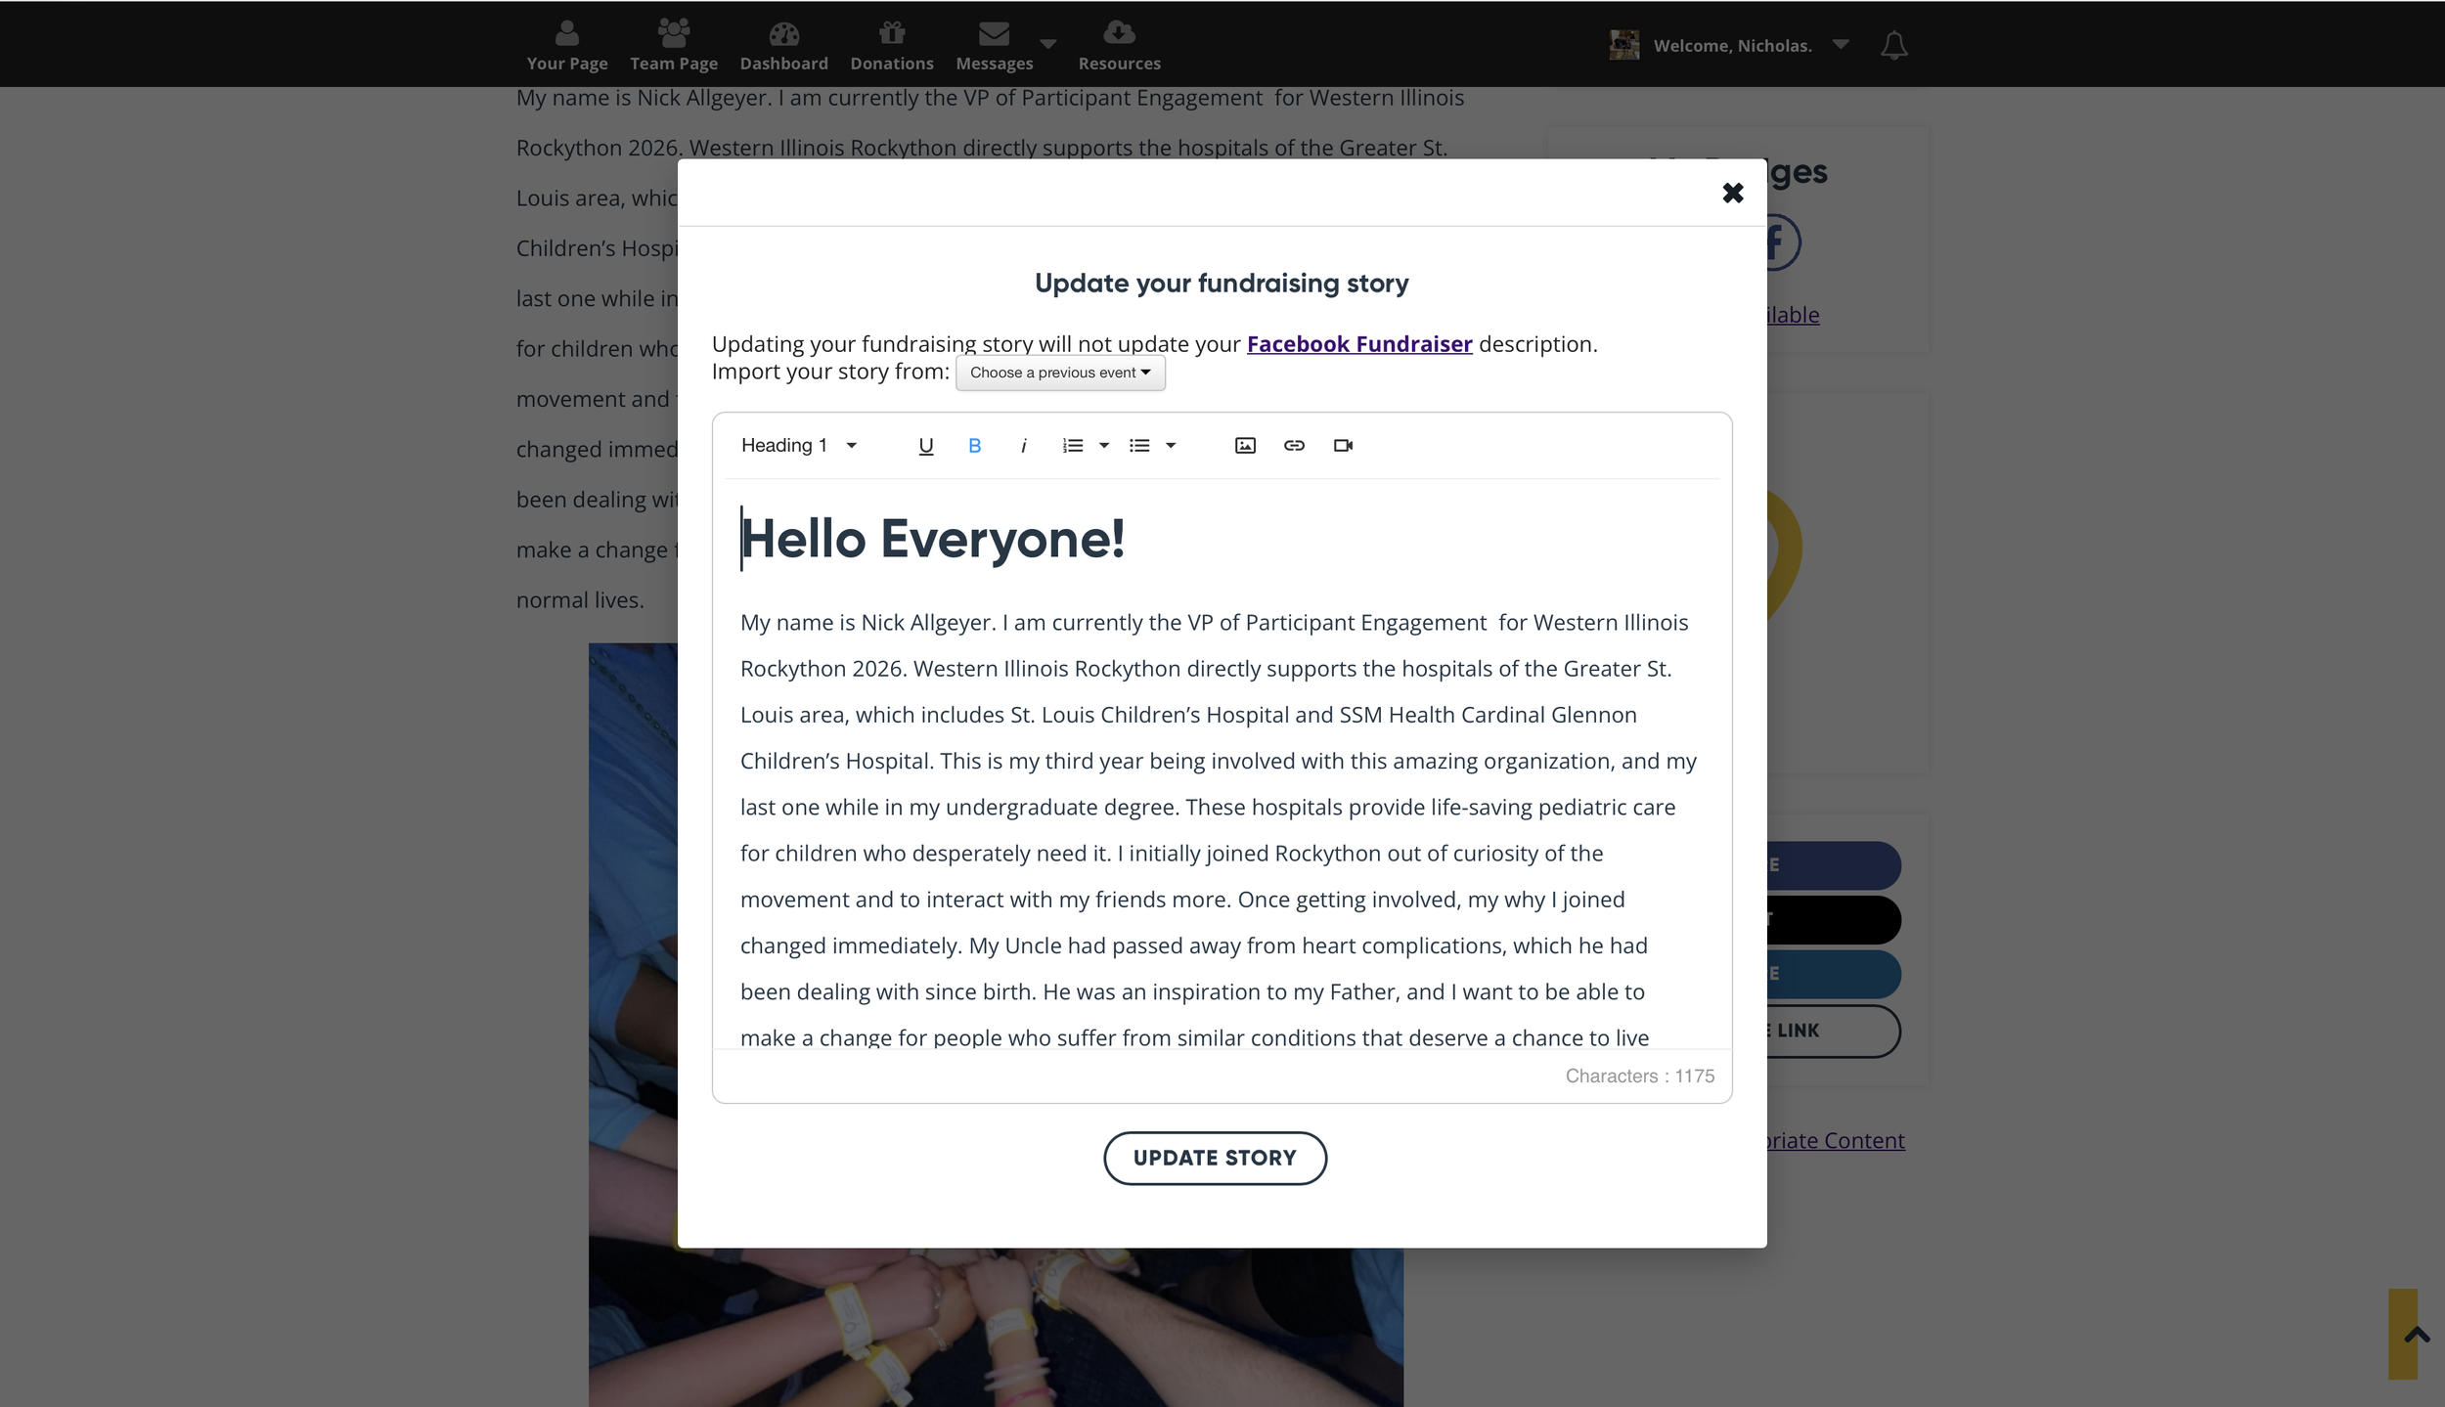Click the story paragraph starting 'My name is Nick Allgeyer' in editor
The height and width of the screenshot is (1407, 2445).
(1220, 830)
